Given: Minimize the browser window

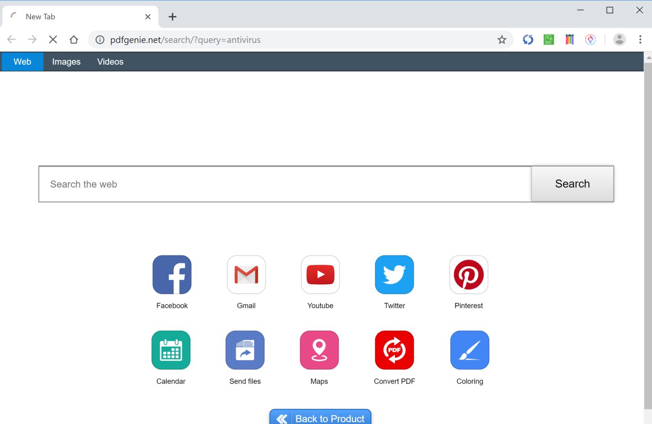Looking at the screenshot, I should [x=580, y=10].
